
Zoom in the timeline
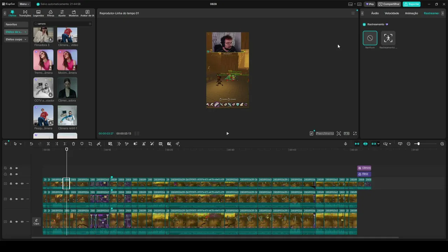point(442,144)
